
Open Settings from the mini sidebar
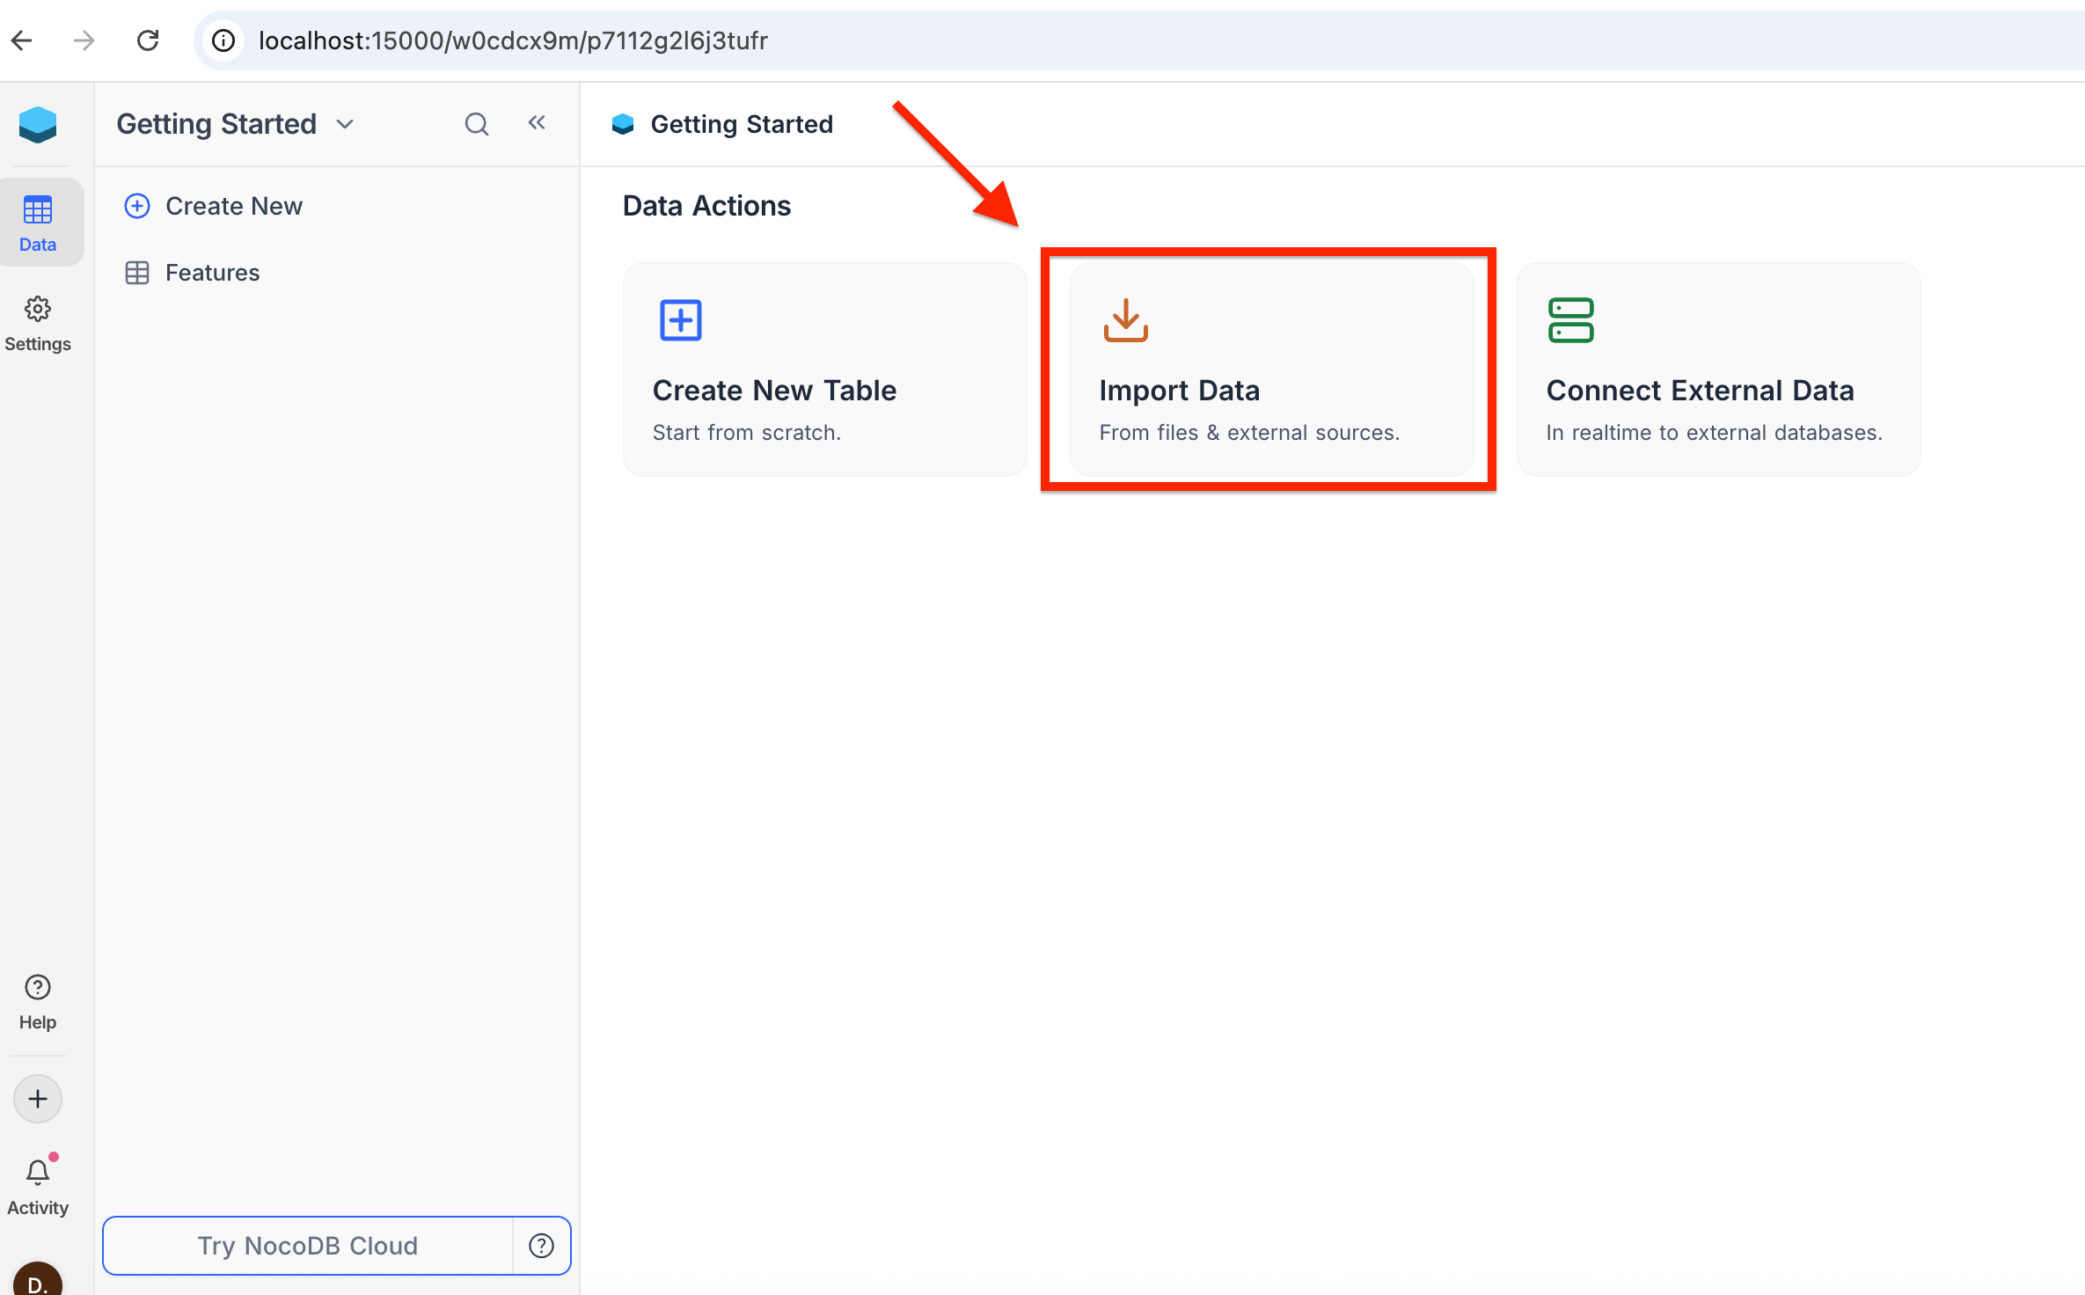click(x=38, y=324)
